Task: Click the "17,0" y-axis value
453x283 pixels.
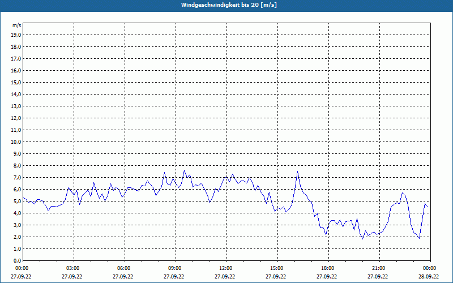Action: pos(16,59)
